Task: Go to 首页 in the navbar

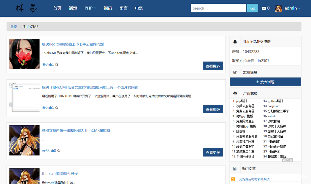Action: 57,8
